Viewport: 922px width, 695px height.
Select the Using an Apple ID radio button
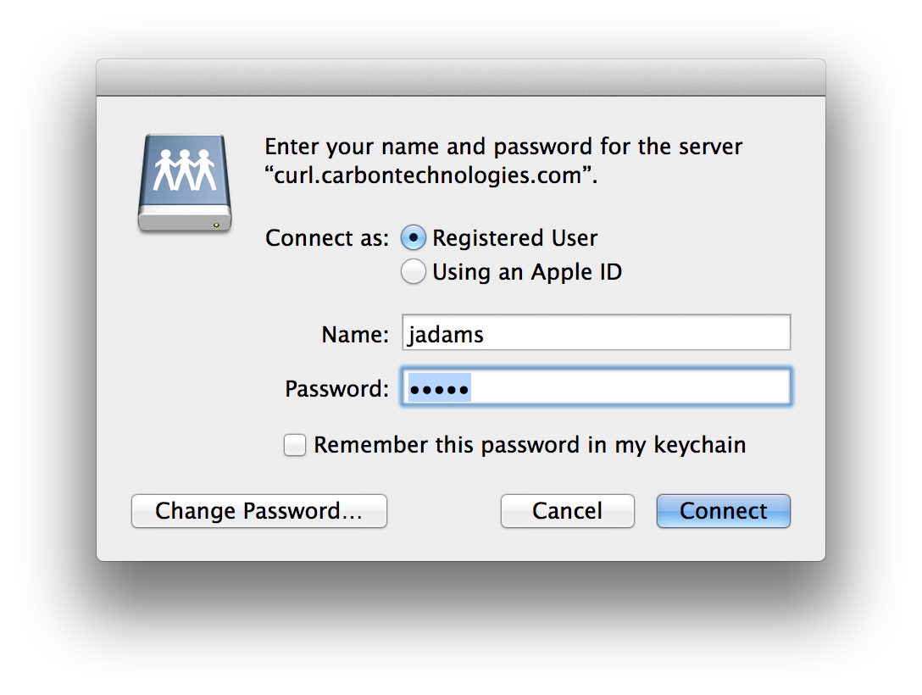click(413, 271)
